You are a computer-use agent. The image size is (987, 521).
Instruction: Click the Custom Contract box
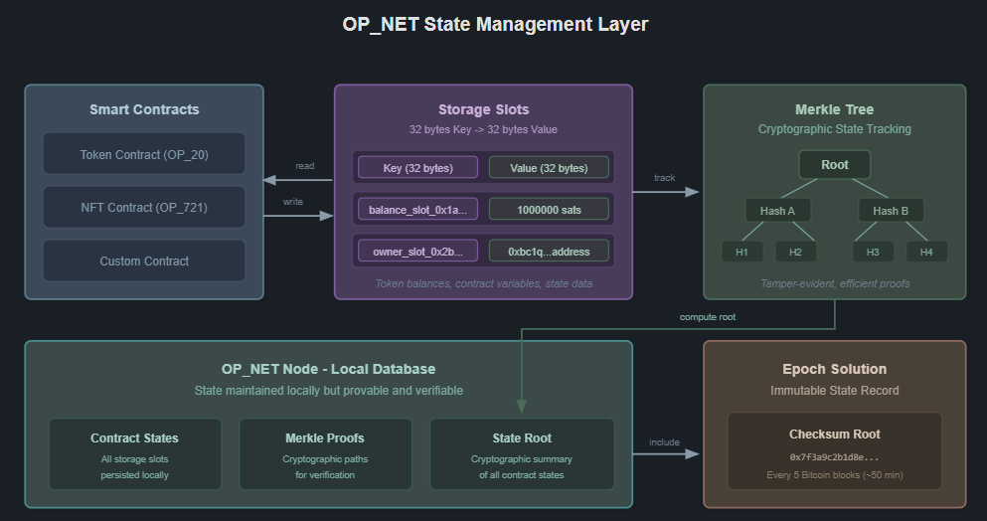[x=144, y=261]
